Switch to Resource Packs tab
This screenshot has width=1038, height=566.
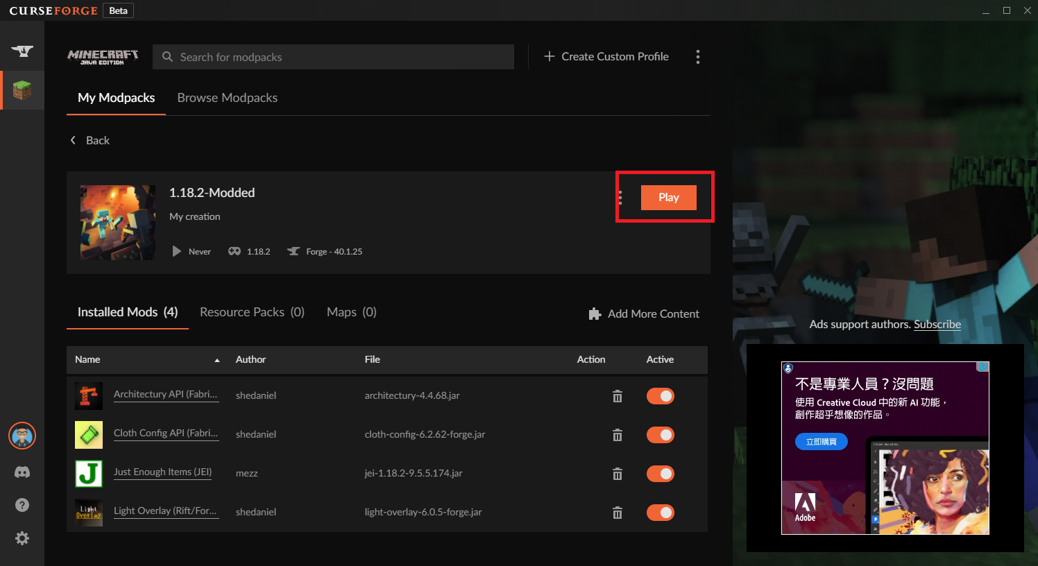coord(252,312)
